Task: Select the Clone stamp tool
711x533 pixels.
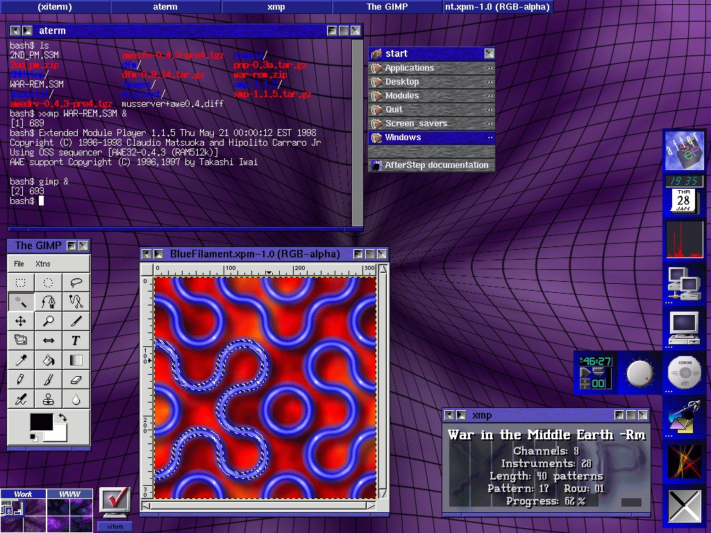Action: click(49, 399)
